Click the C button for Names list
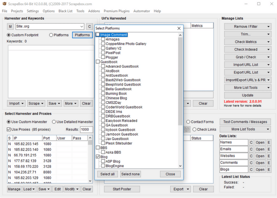277x198 pixels. 251,143
